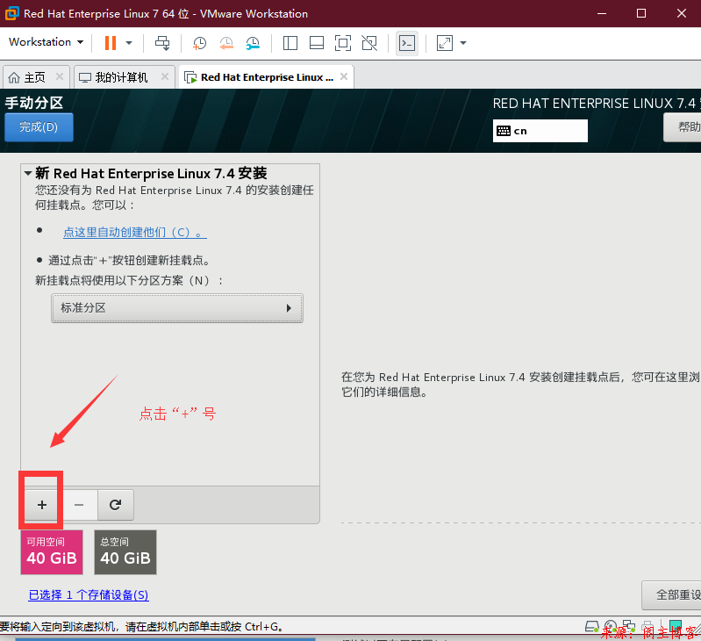Revert VM to previous snapshot
Screen dimensions: 701x641
226,43
